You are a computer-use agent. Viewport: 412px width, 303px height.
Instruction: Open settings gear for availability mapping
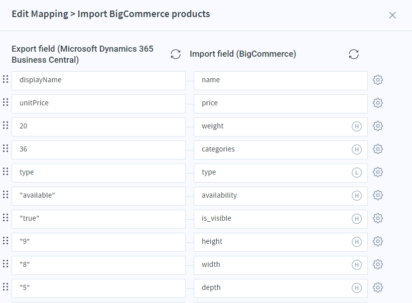378,195
